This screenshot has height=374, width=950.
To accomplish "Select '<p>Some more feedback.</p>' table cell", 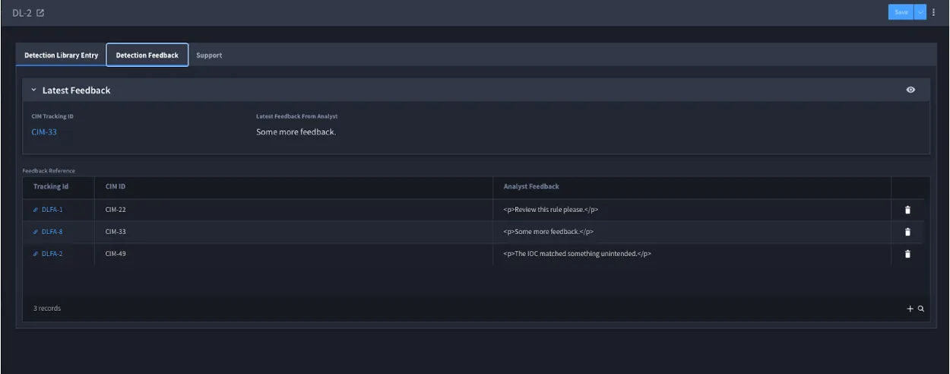I will 692,231.
